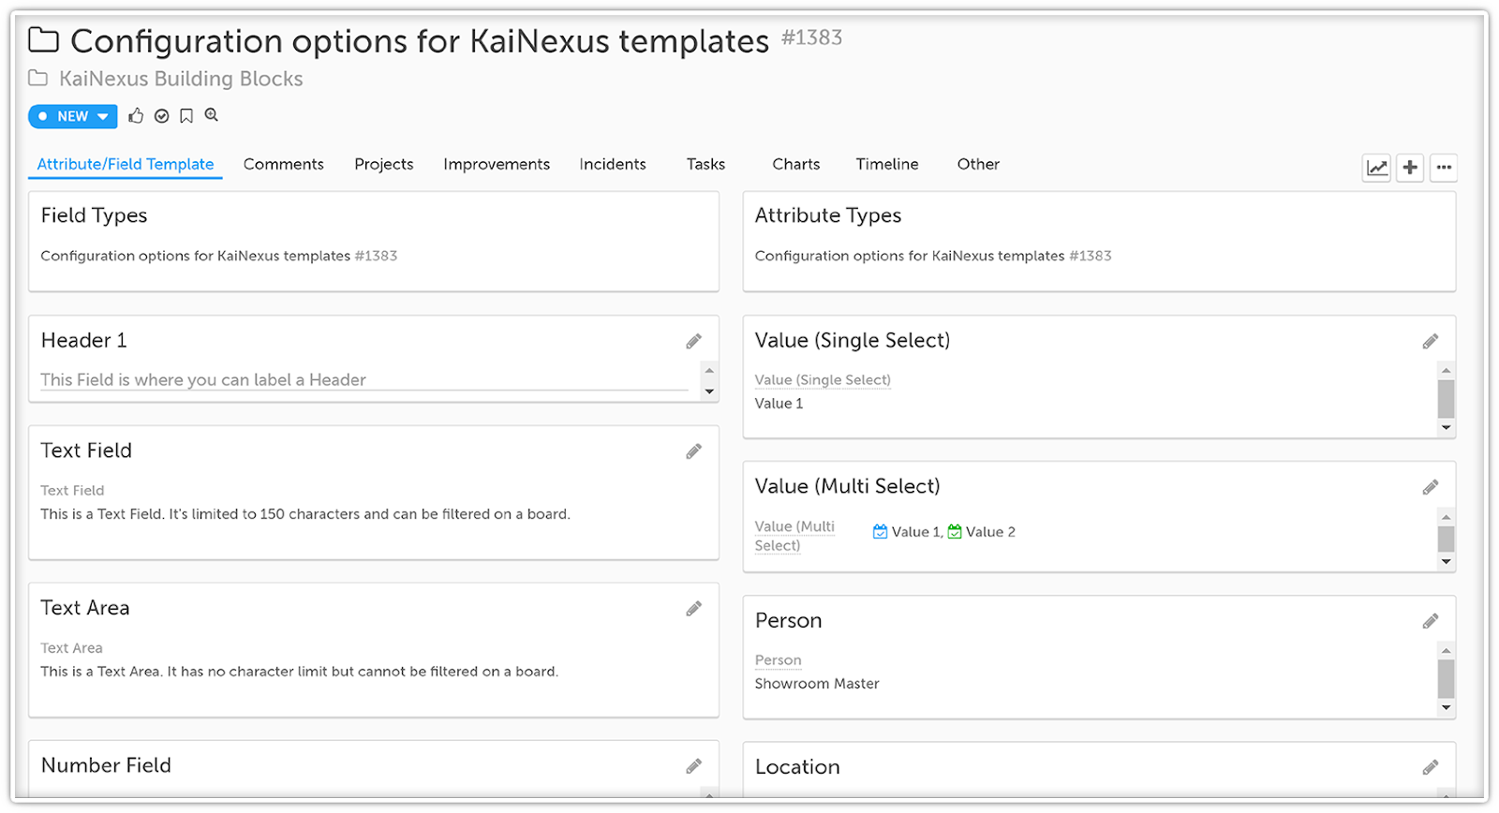1499x813 pixels.
Task: Open the Comments tab
Action: [284, 164]
